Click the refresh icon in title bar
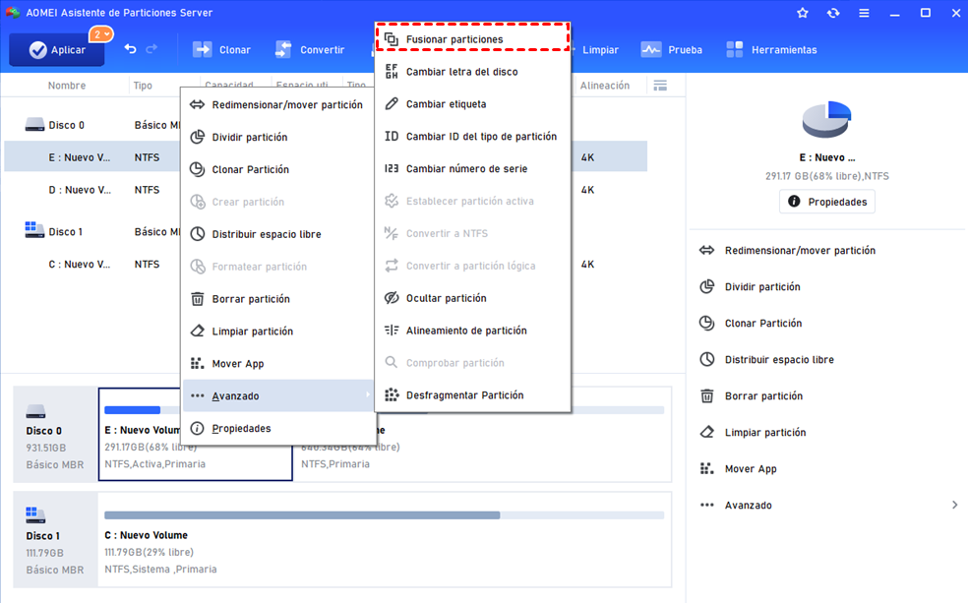 coord(833,13)
